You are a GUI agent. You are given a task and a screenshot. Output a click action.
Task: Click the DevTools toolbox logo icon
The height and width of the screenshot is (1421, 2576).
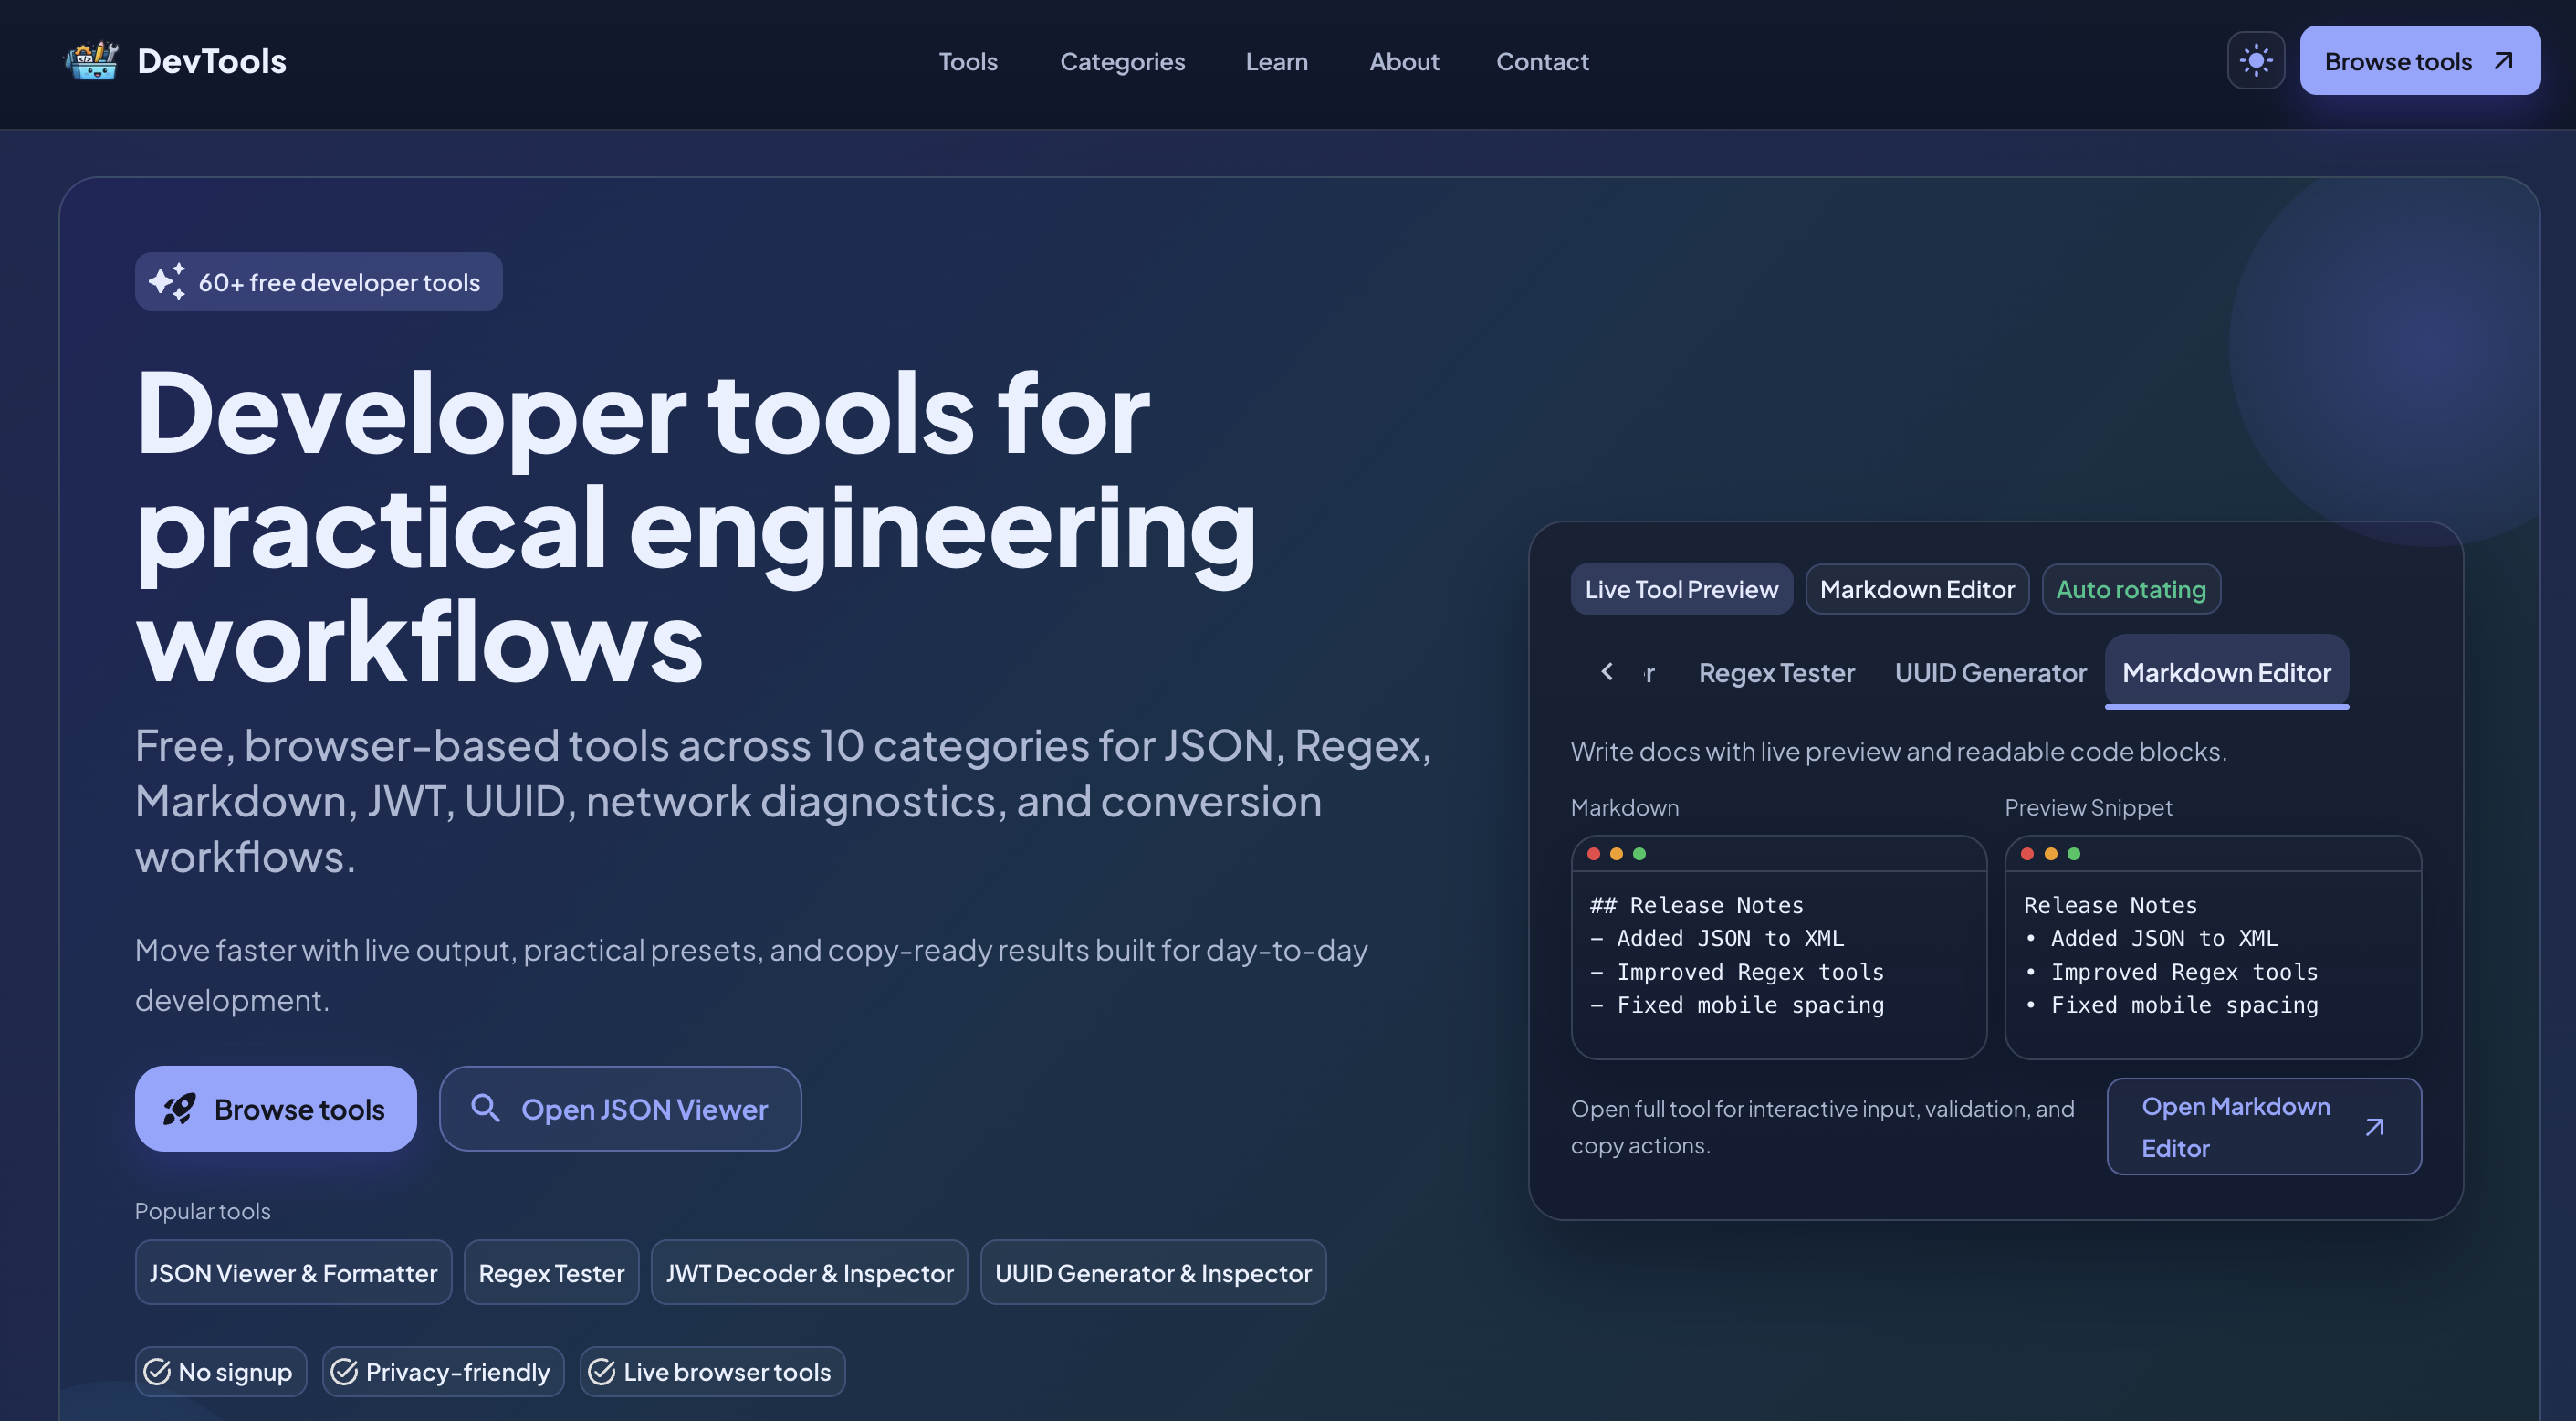coord(92,61)
